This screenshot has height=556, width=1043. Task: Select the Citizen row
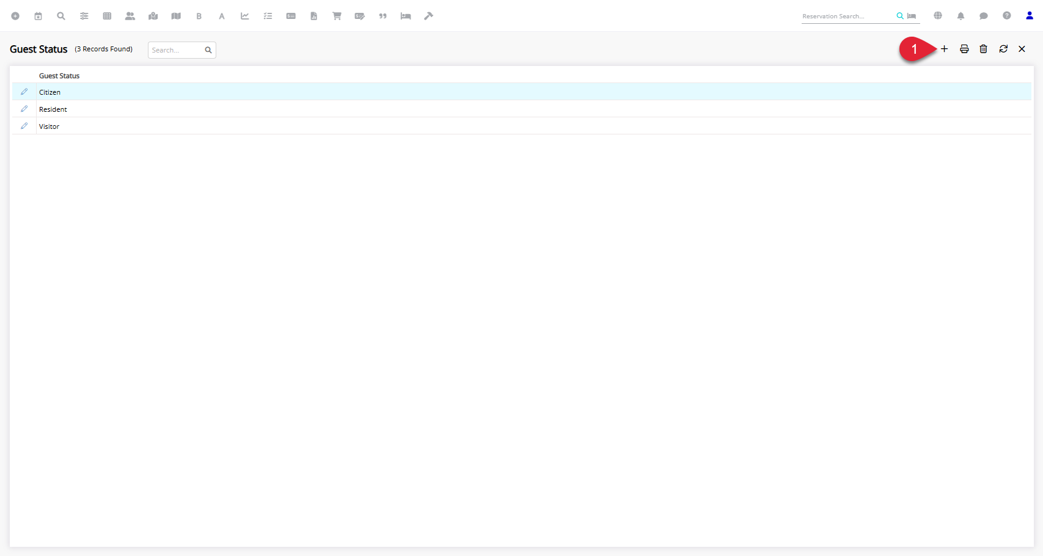pyautogui.click(x=522, y=92)
